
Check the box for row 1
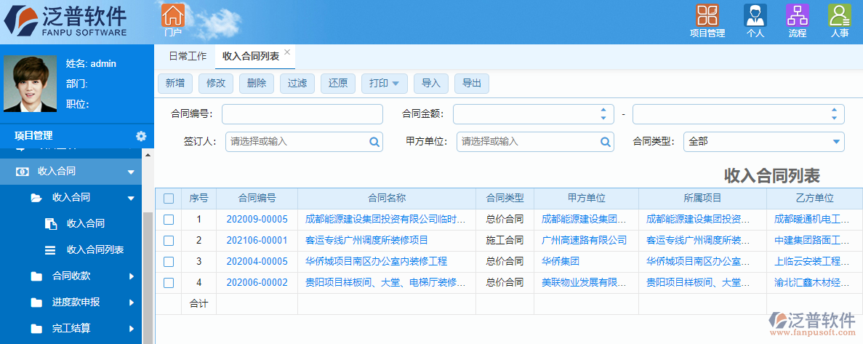tap(169, 220)
